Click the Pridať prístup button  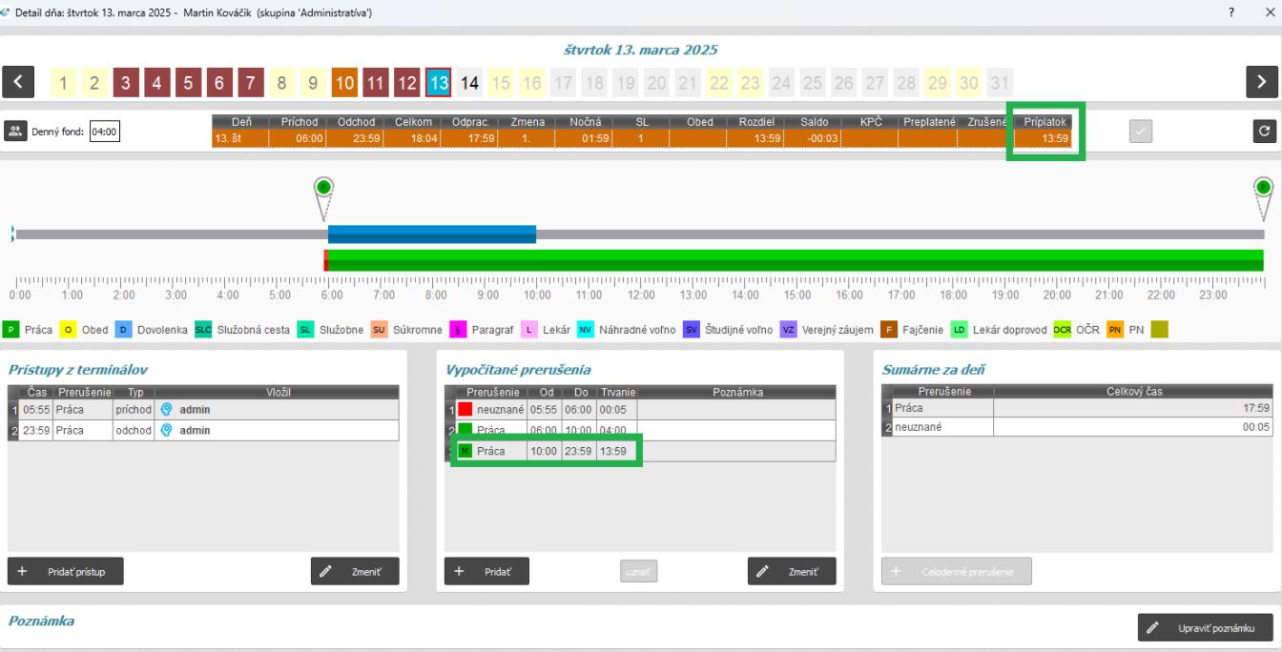(66, 571)
